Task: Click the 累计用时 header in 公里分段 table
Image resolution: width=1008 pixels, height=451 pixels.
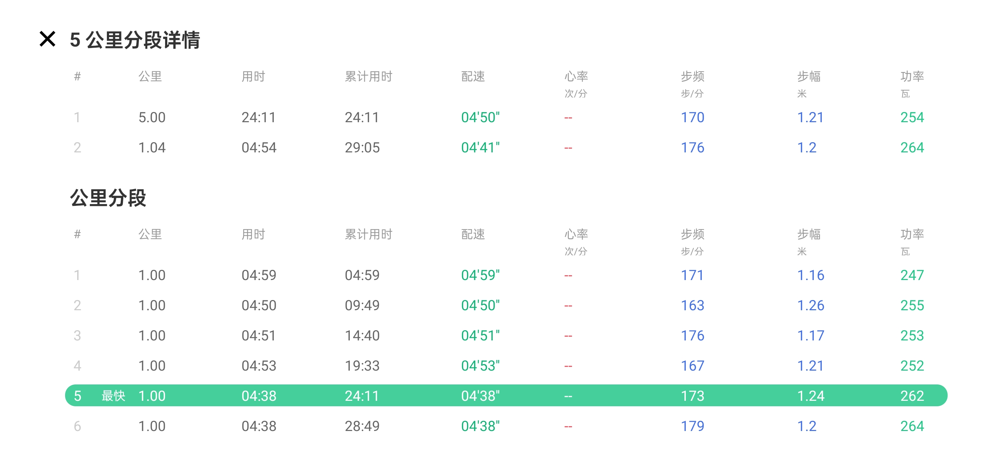Action: [368, 234]
